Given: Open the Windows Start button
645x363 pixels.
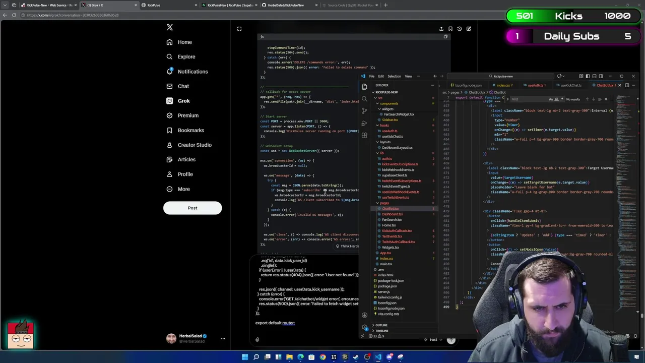Looking at the screenshot, I should 245,357.
